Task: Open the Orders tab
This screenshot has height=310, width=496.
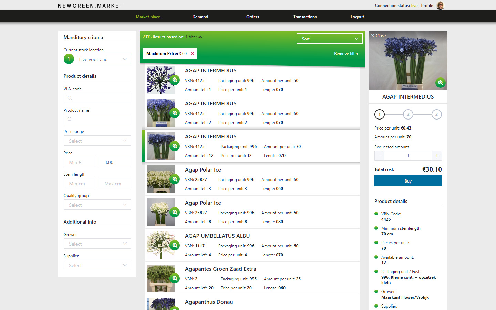Action: [x=252, y=17]
